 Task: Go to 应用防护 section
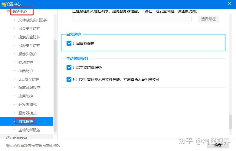click(26, 96)
